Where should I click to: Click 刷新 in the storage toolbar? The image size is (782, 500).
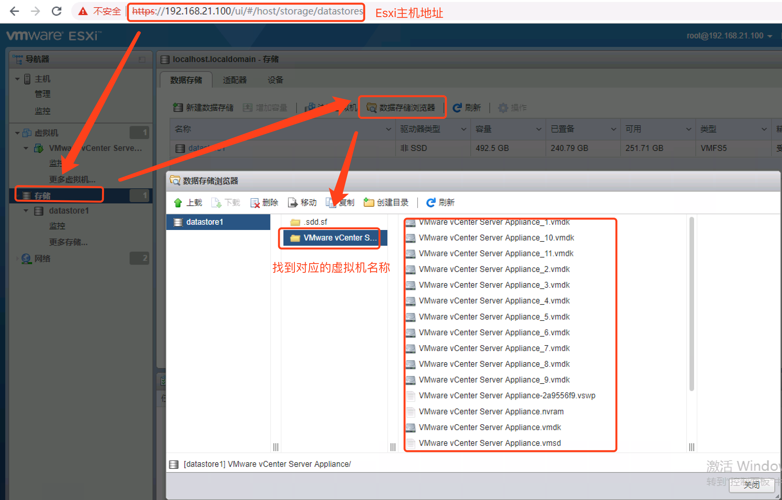click(x=466, y=108)
